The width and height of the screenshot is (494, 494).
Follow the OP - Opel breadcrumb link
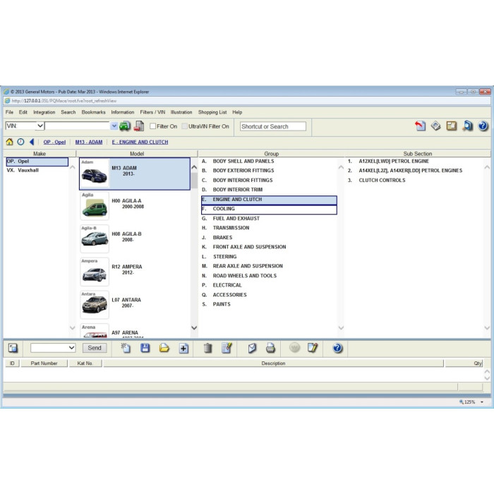54,142
